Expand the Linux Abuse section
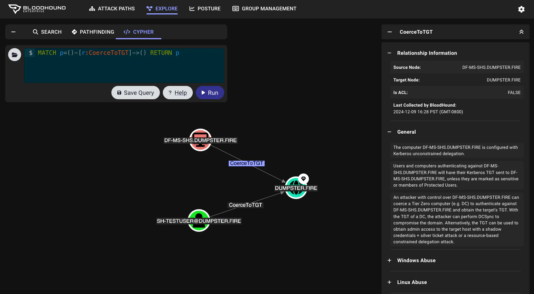 (389, 282)
